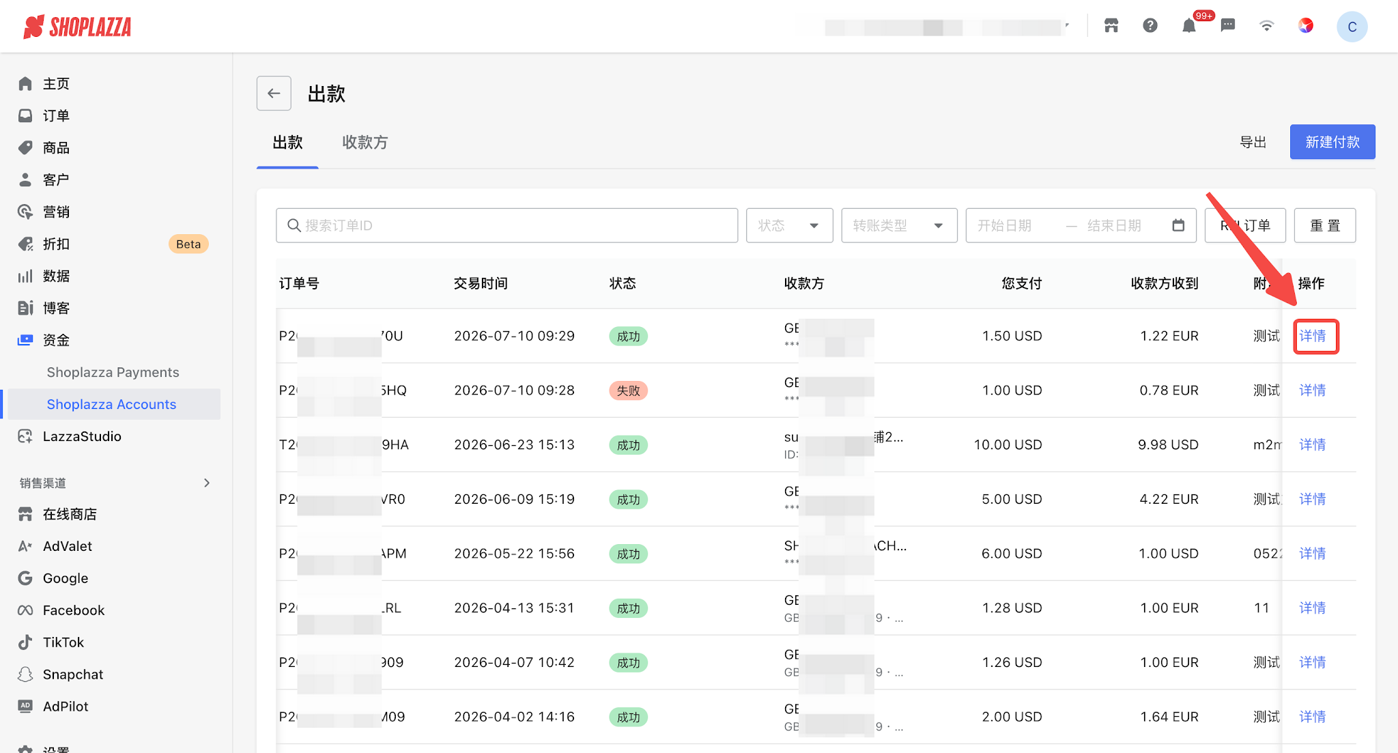Click the Snapchat ghost icon
This screenshot has width=1398, height=753.
click(25, 674)
